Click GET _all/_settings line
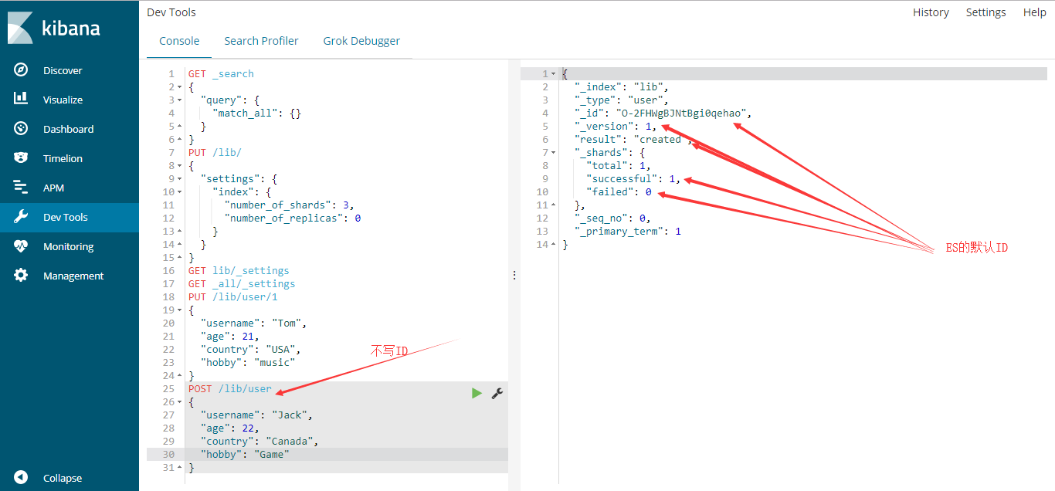 click(242, 284)
